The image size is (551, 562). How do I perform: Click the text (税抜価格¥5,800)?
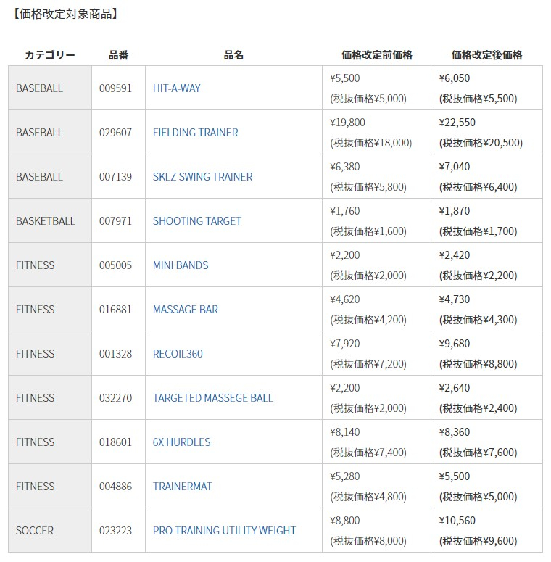coord(368,187)
